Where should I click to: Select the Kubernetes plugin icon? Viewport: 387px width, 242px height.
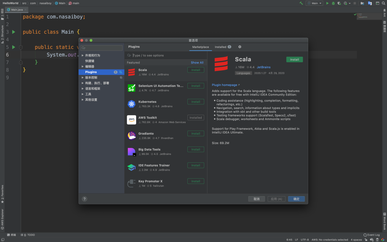click(x=131, y=104)
